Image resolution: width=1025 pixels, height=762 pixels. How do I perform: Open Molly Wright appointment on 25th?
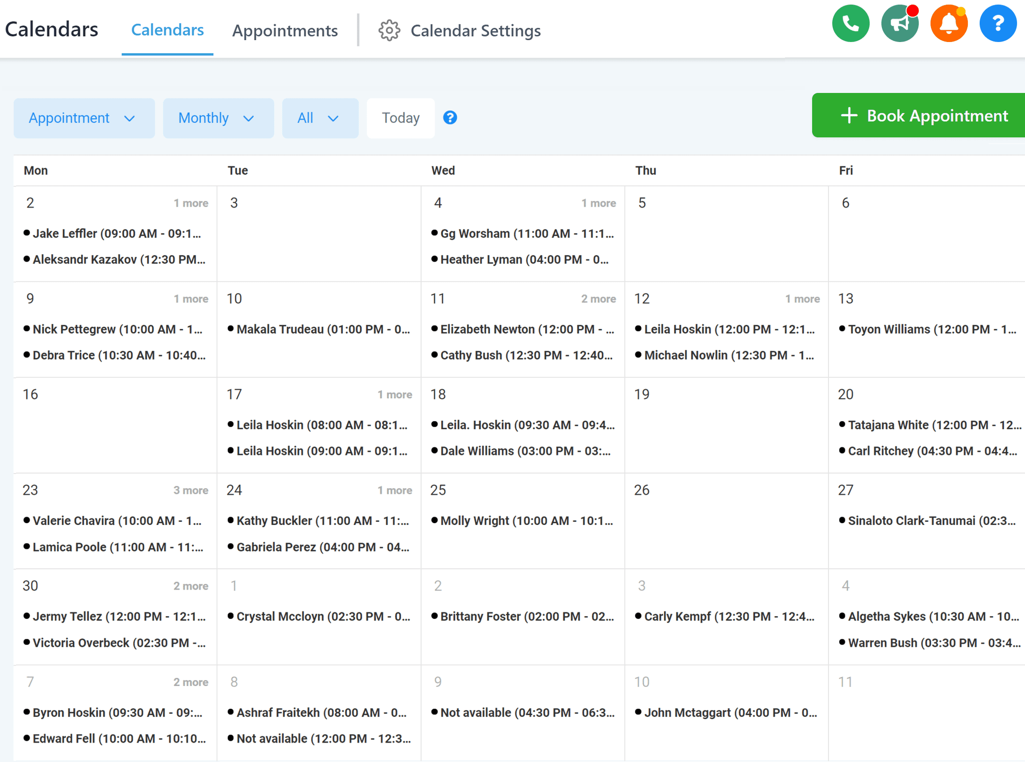coord(526,521)
